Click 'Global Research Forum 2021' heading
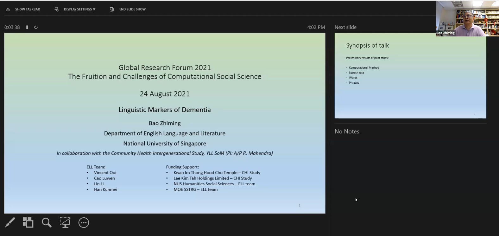This screenshot has height=236, width=499. tap(165, 67)
